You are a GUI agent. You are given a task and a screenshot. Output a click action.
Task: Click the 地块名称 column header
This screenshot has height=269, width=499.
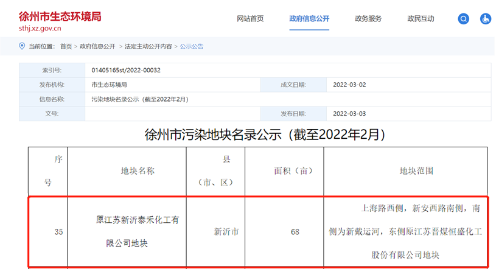pos(127,171)
